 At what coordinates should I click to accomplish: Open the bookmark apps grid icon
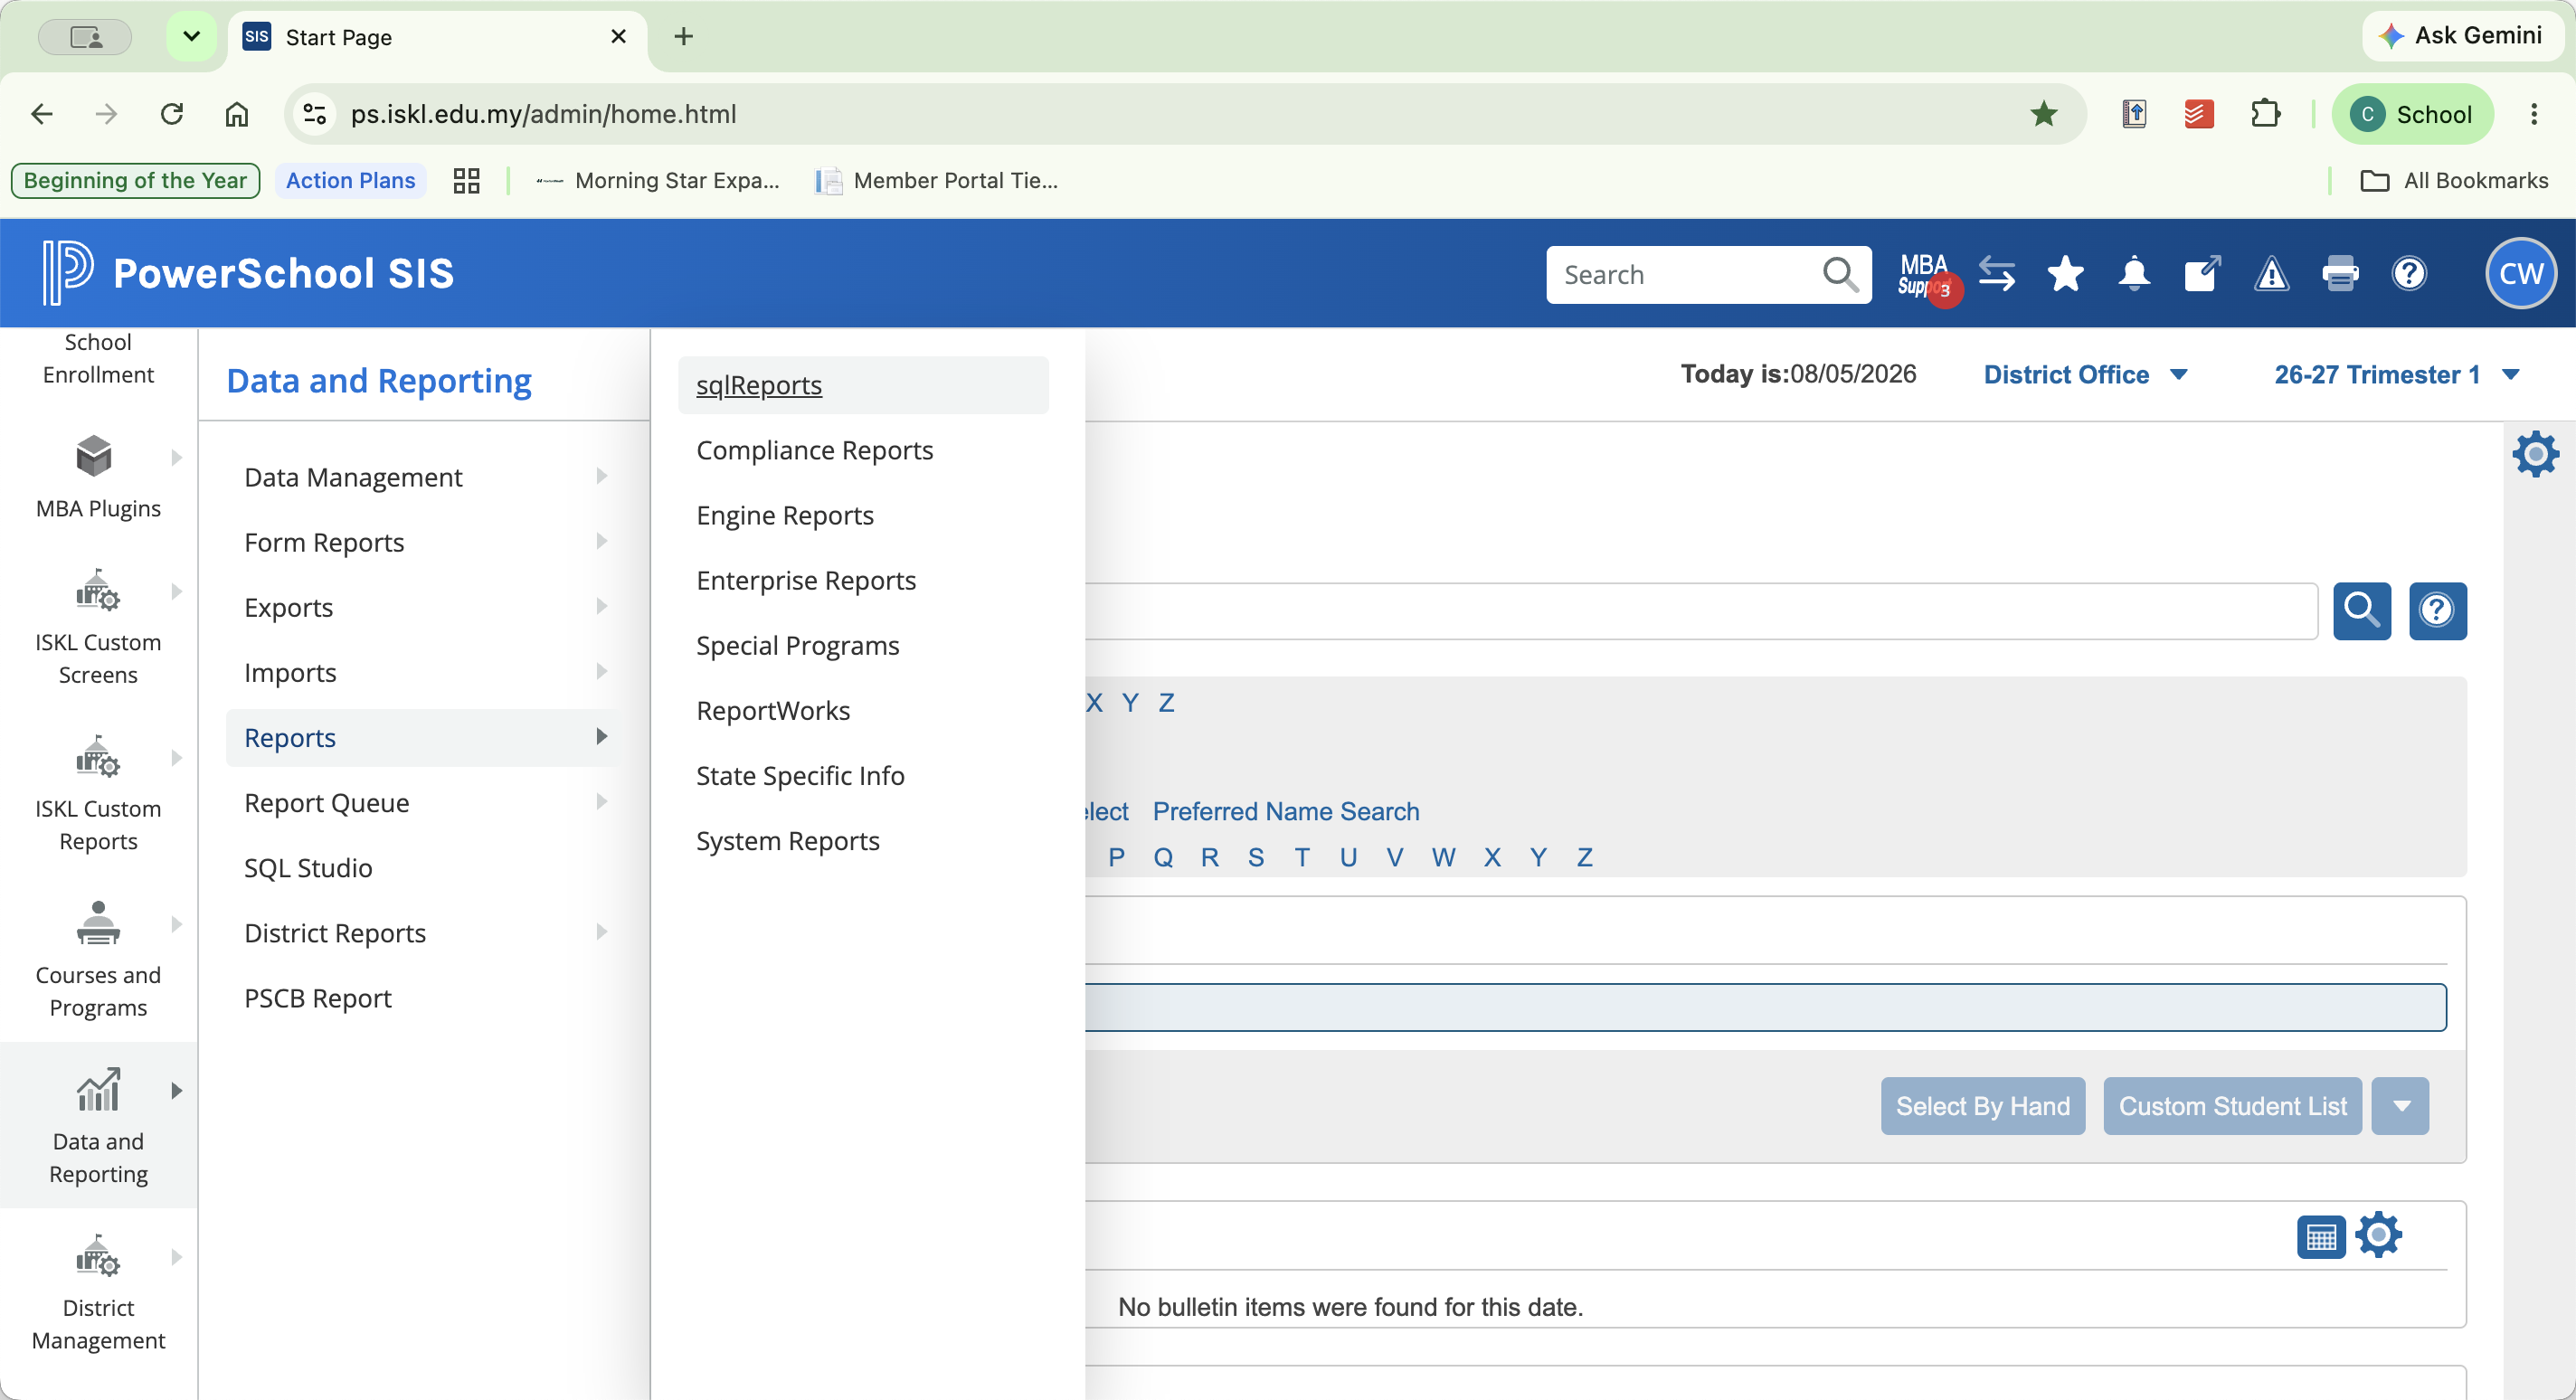pyautogui.click(x=466, y=181)
